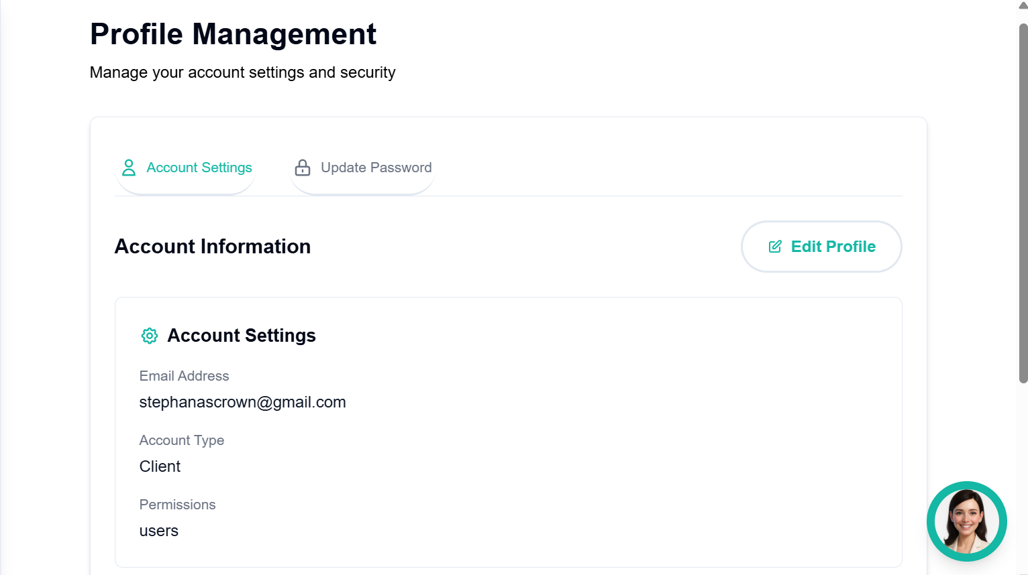Click the Account Type label
The height and width of the screenshot is (575, 1028).
pos(182,440)
